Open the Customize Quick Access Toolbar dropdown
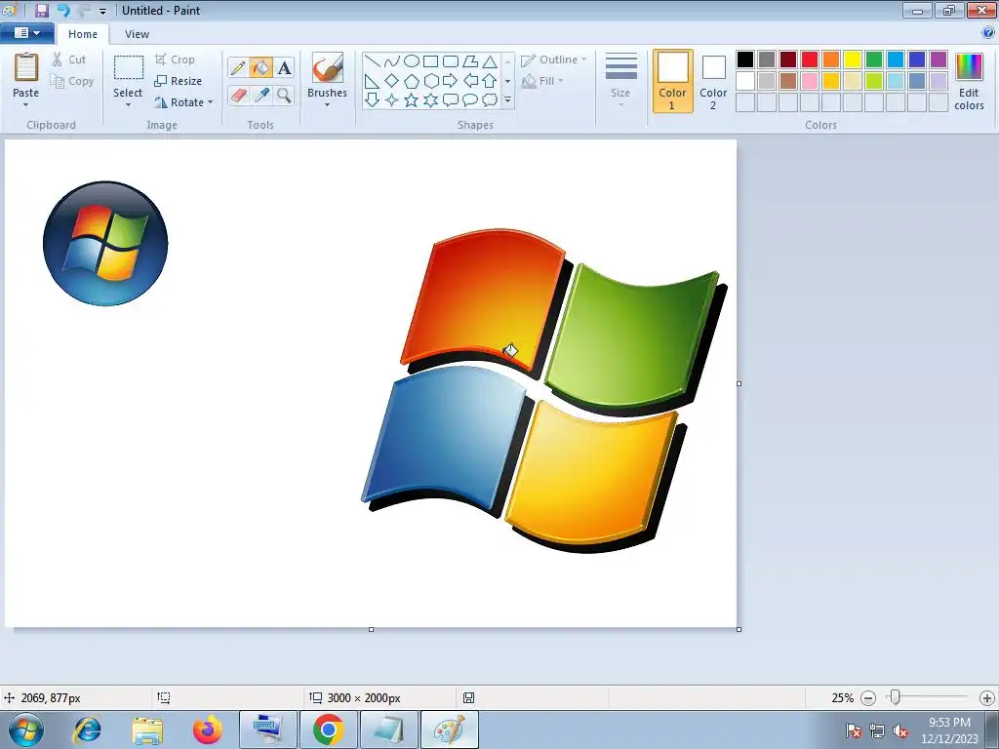The image size is (999, 749). [x=102, y=11]
